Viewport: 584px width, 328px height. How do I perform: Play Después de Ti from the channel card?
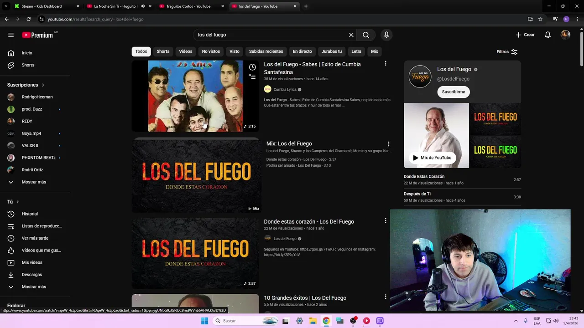(462, 197)
